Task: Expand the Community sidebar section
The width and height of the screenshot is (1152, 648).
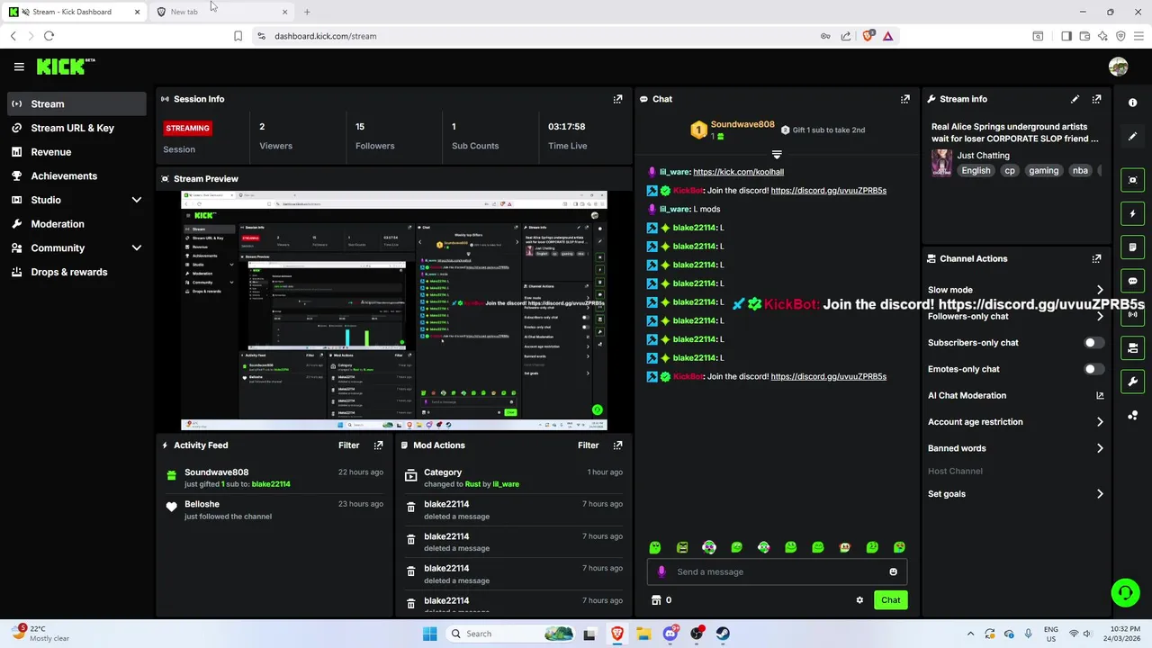Action: pos(137,247)
